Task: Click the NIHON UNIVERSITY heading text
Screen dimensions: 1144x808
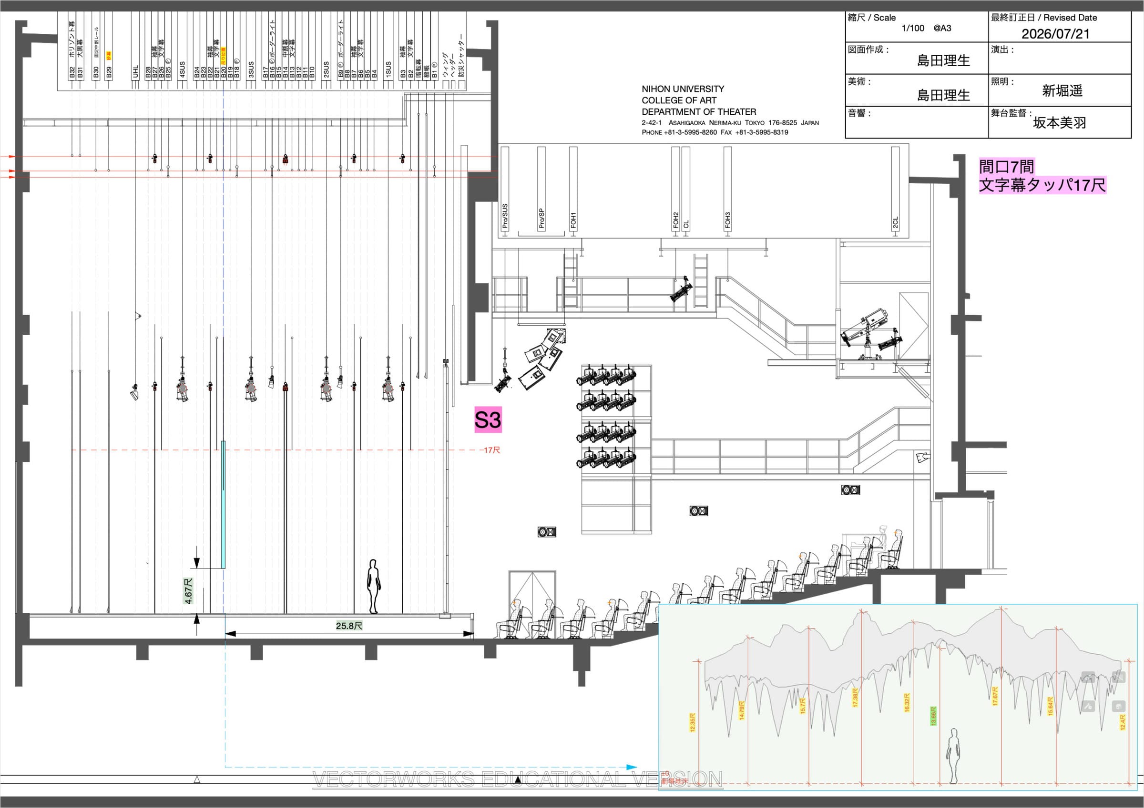Action: click(x=683, y=89)
